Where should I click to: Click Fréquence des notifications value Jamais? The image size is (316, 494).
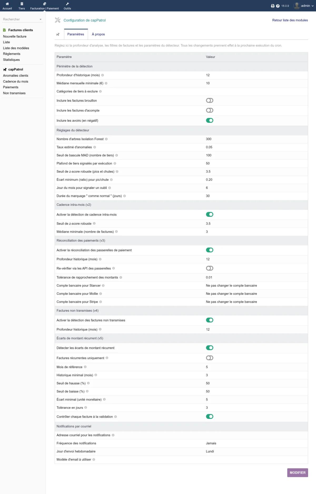[211, 443]
